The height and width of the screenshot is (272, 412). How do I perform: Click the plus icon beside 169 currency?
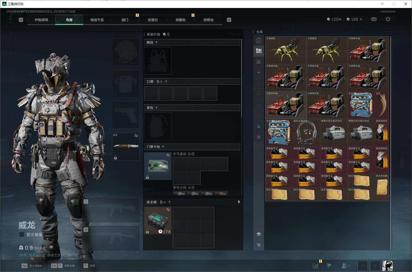click(361, 19)
